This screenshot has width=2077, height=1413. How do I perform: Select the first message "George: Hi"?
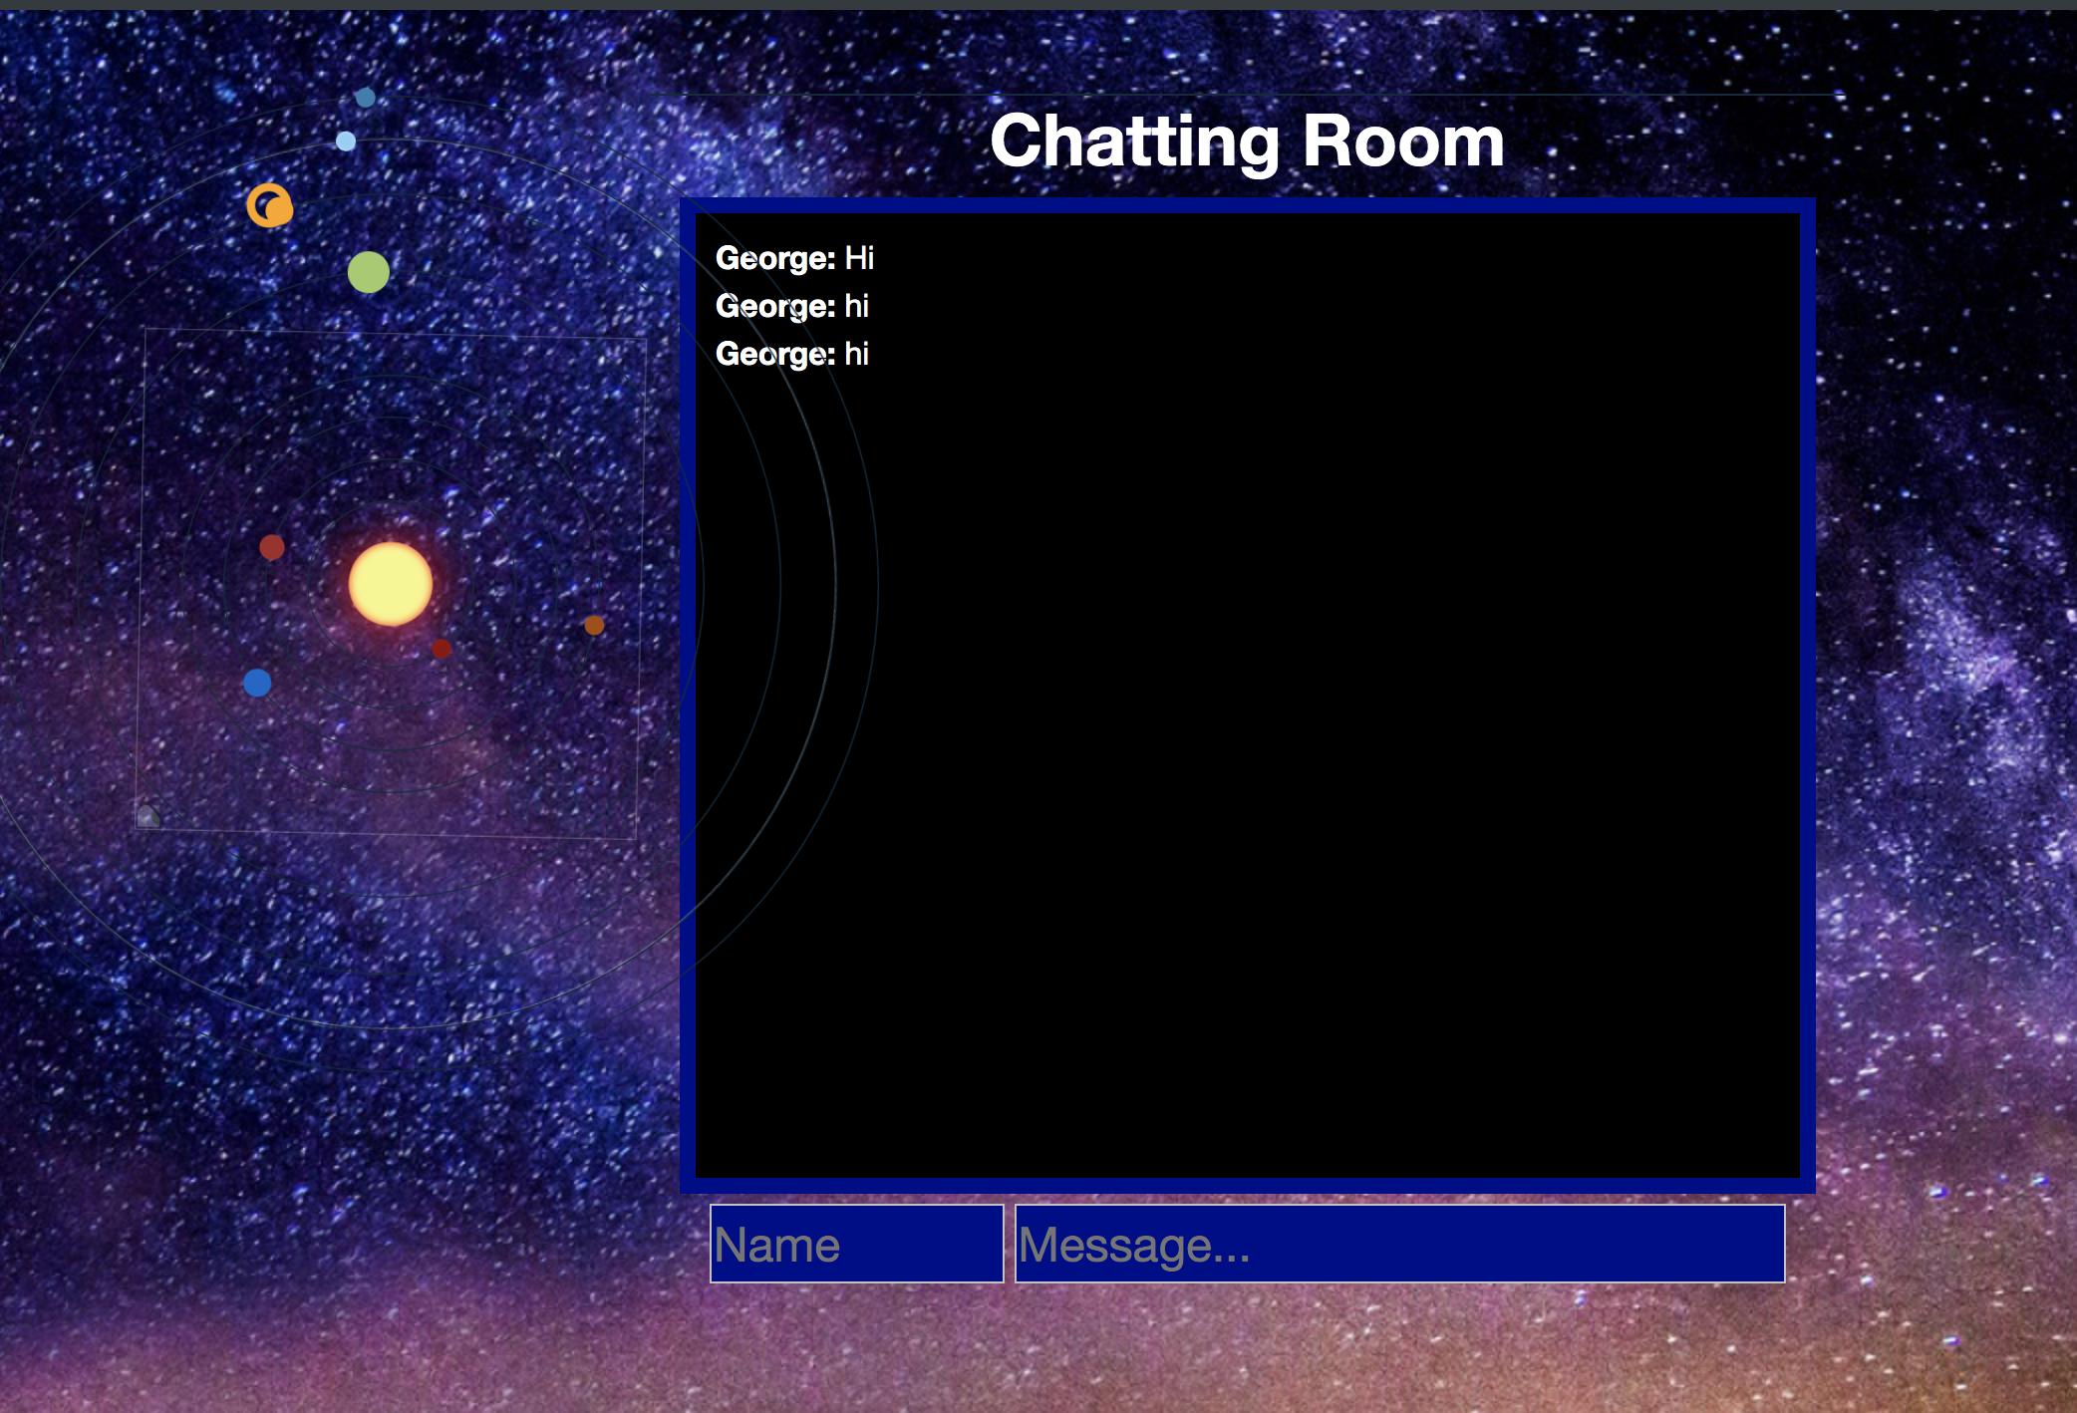point(794,258)
